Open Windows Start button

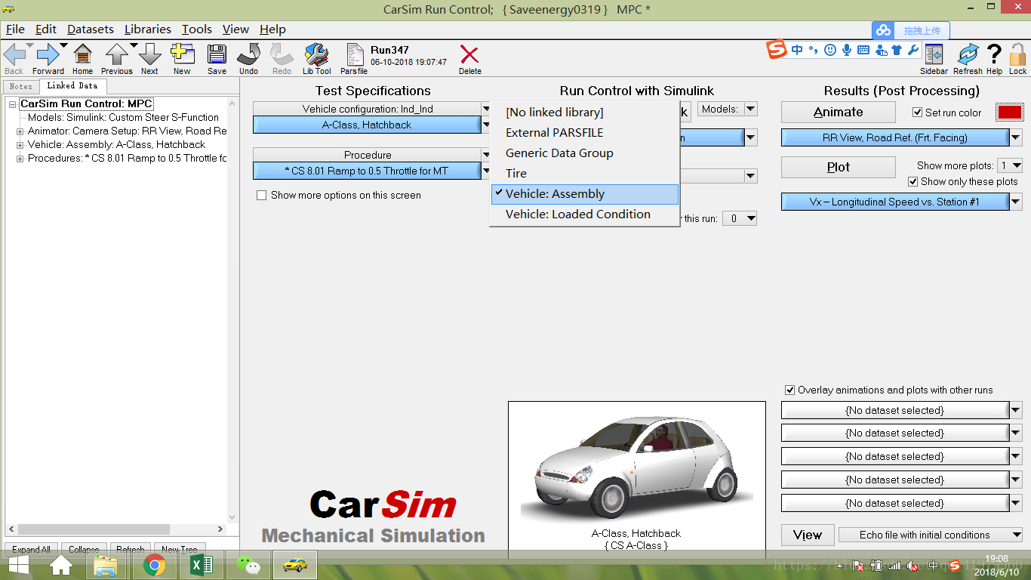pos(18,565)
